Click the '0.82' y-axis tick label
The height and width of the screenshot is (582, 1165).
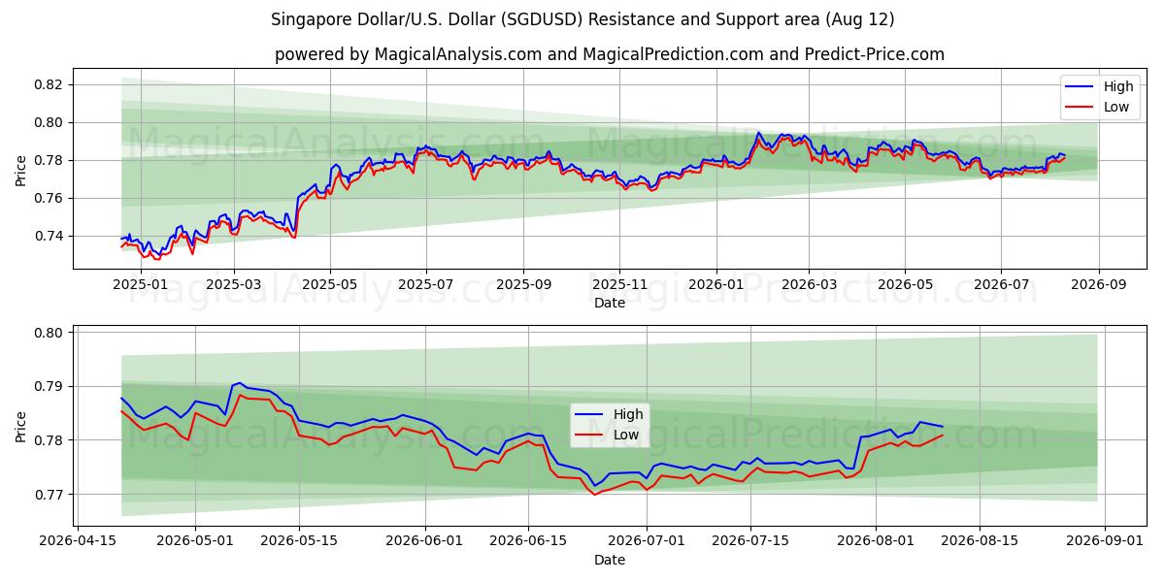pyautogui.click(x=49, y=84)
